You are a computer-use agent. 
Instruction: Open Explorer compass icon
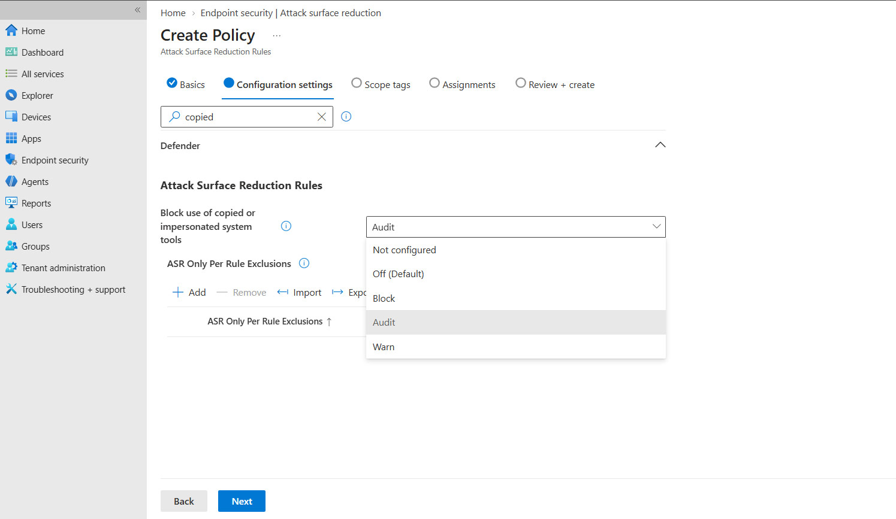point(11,95)
